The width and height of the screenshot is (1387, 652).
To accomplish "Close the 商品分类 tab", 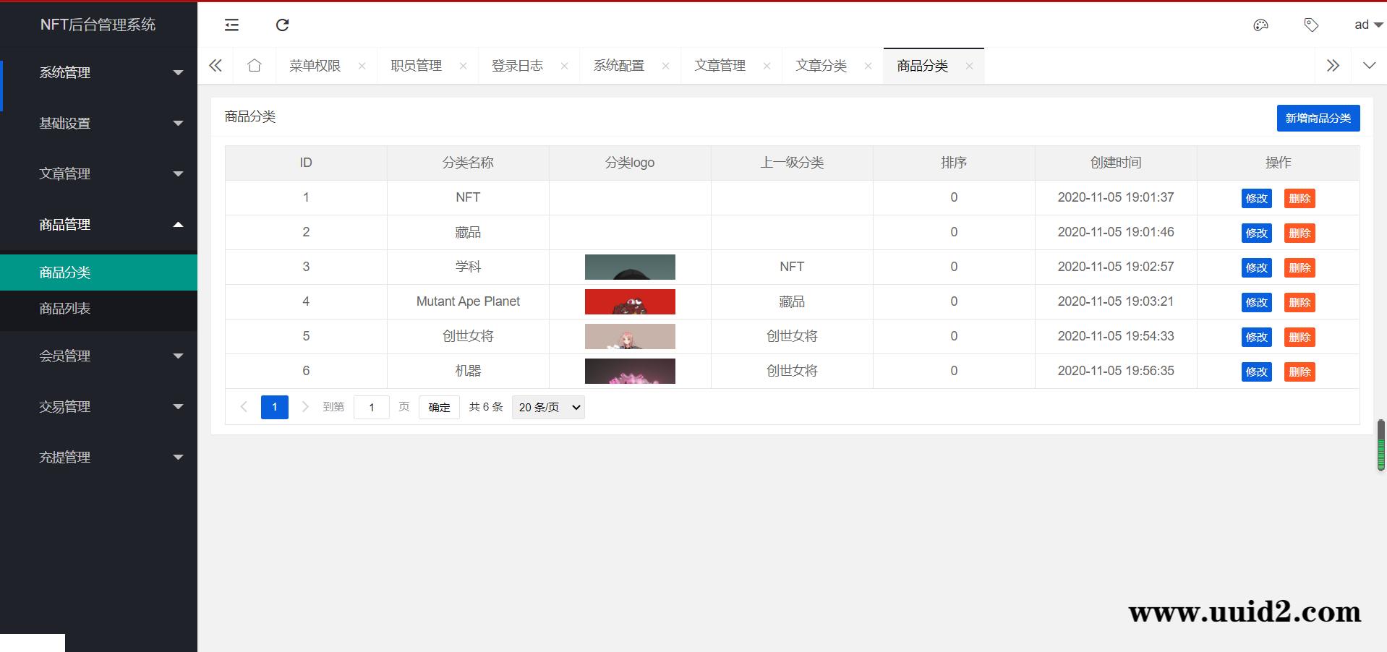I will click(969, 66).
